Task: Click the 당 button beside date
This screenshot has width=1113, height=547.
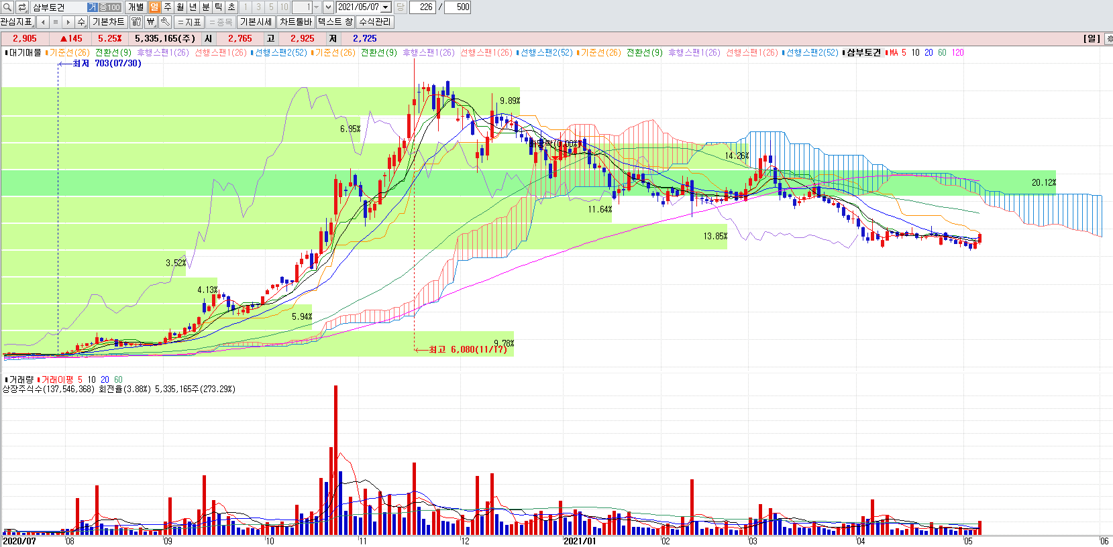Action: [400, 7]
